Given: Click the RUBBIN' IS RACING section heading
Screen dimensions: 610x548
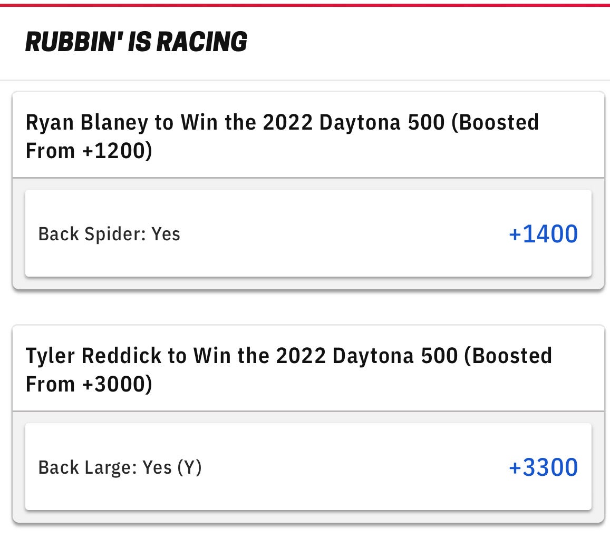Looking at the screenshot, I should point(136,42).
